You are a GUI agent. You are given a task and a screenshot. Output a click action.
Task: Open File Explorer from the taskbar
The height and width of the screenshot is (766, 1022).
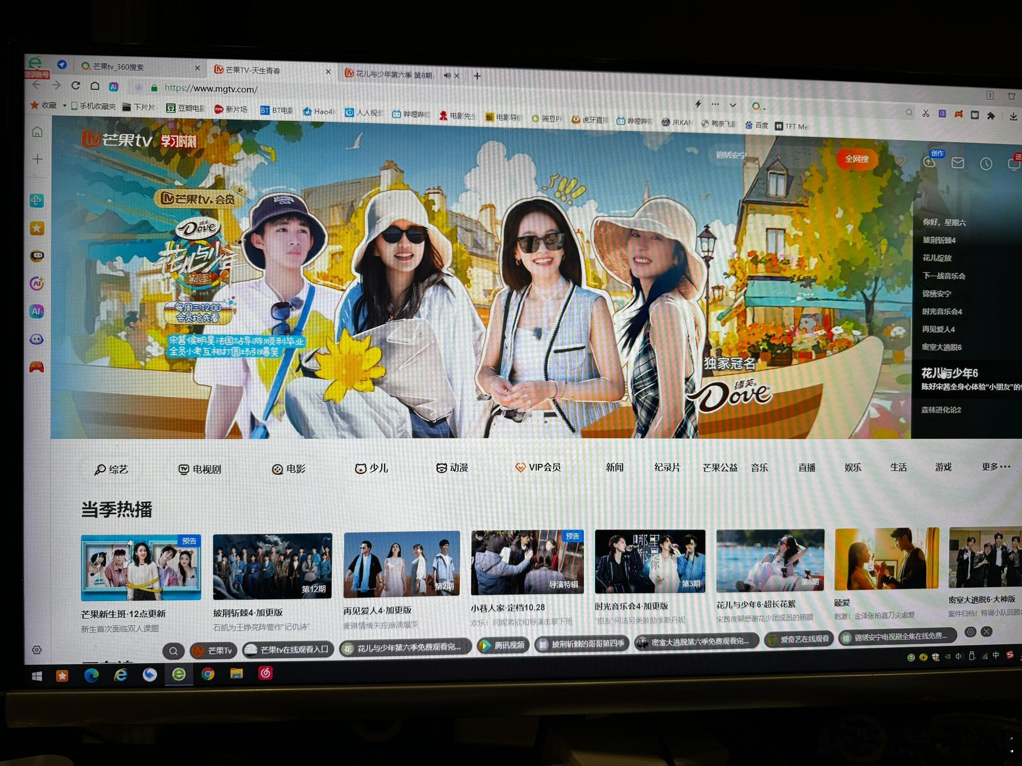(x=237, y=674)
